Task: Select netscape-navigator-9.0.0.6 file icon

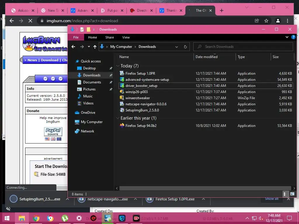Action: (x=122, y=104)
